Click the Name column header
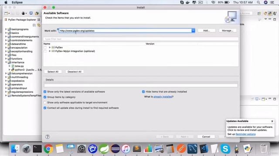Image resolution: width=279 pixels, height=156 pixels. tap(47, 44)
